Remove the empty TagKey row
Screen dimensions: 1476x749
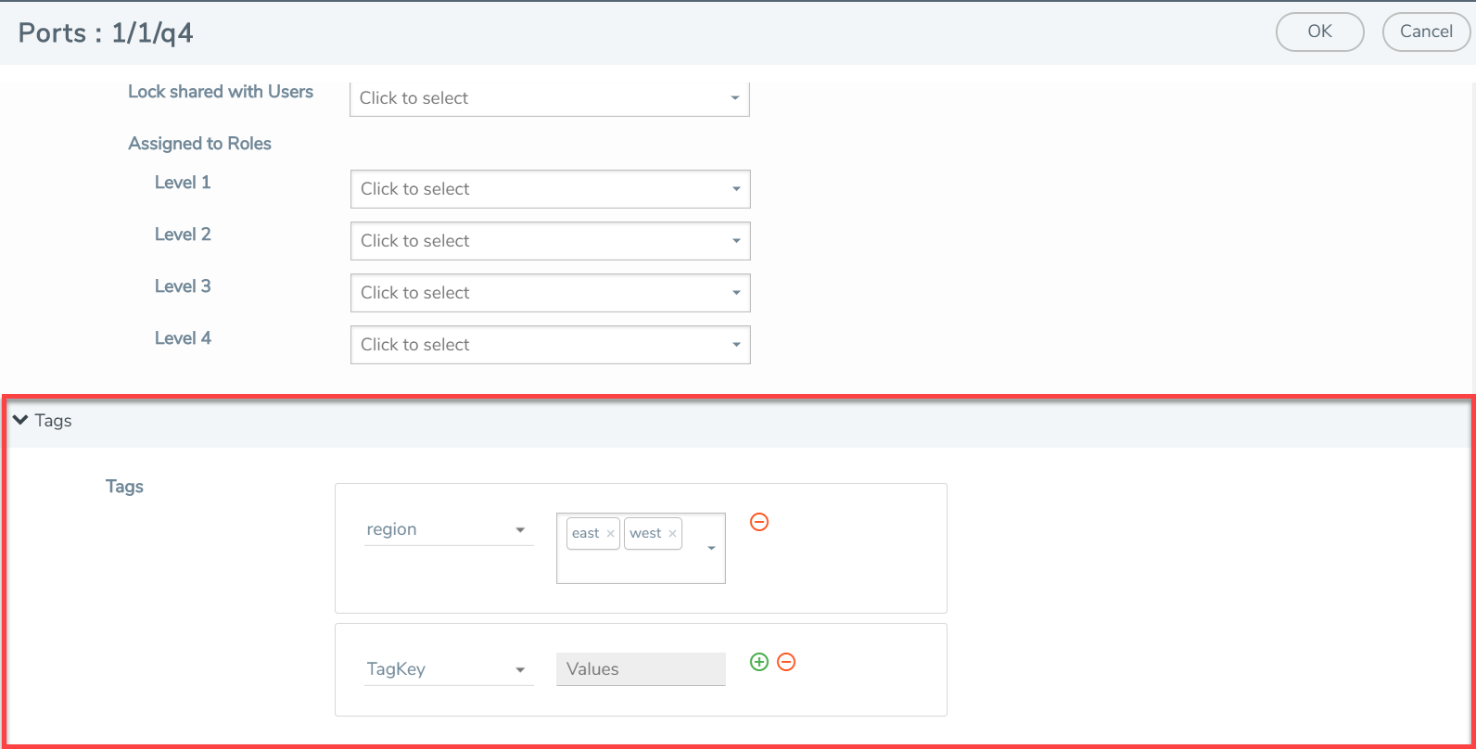pos(785,662)
